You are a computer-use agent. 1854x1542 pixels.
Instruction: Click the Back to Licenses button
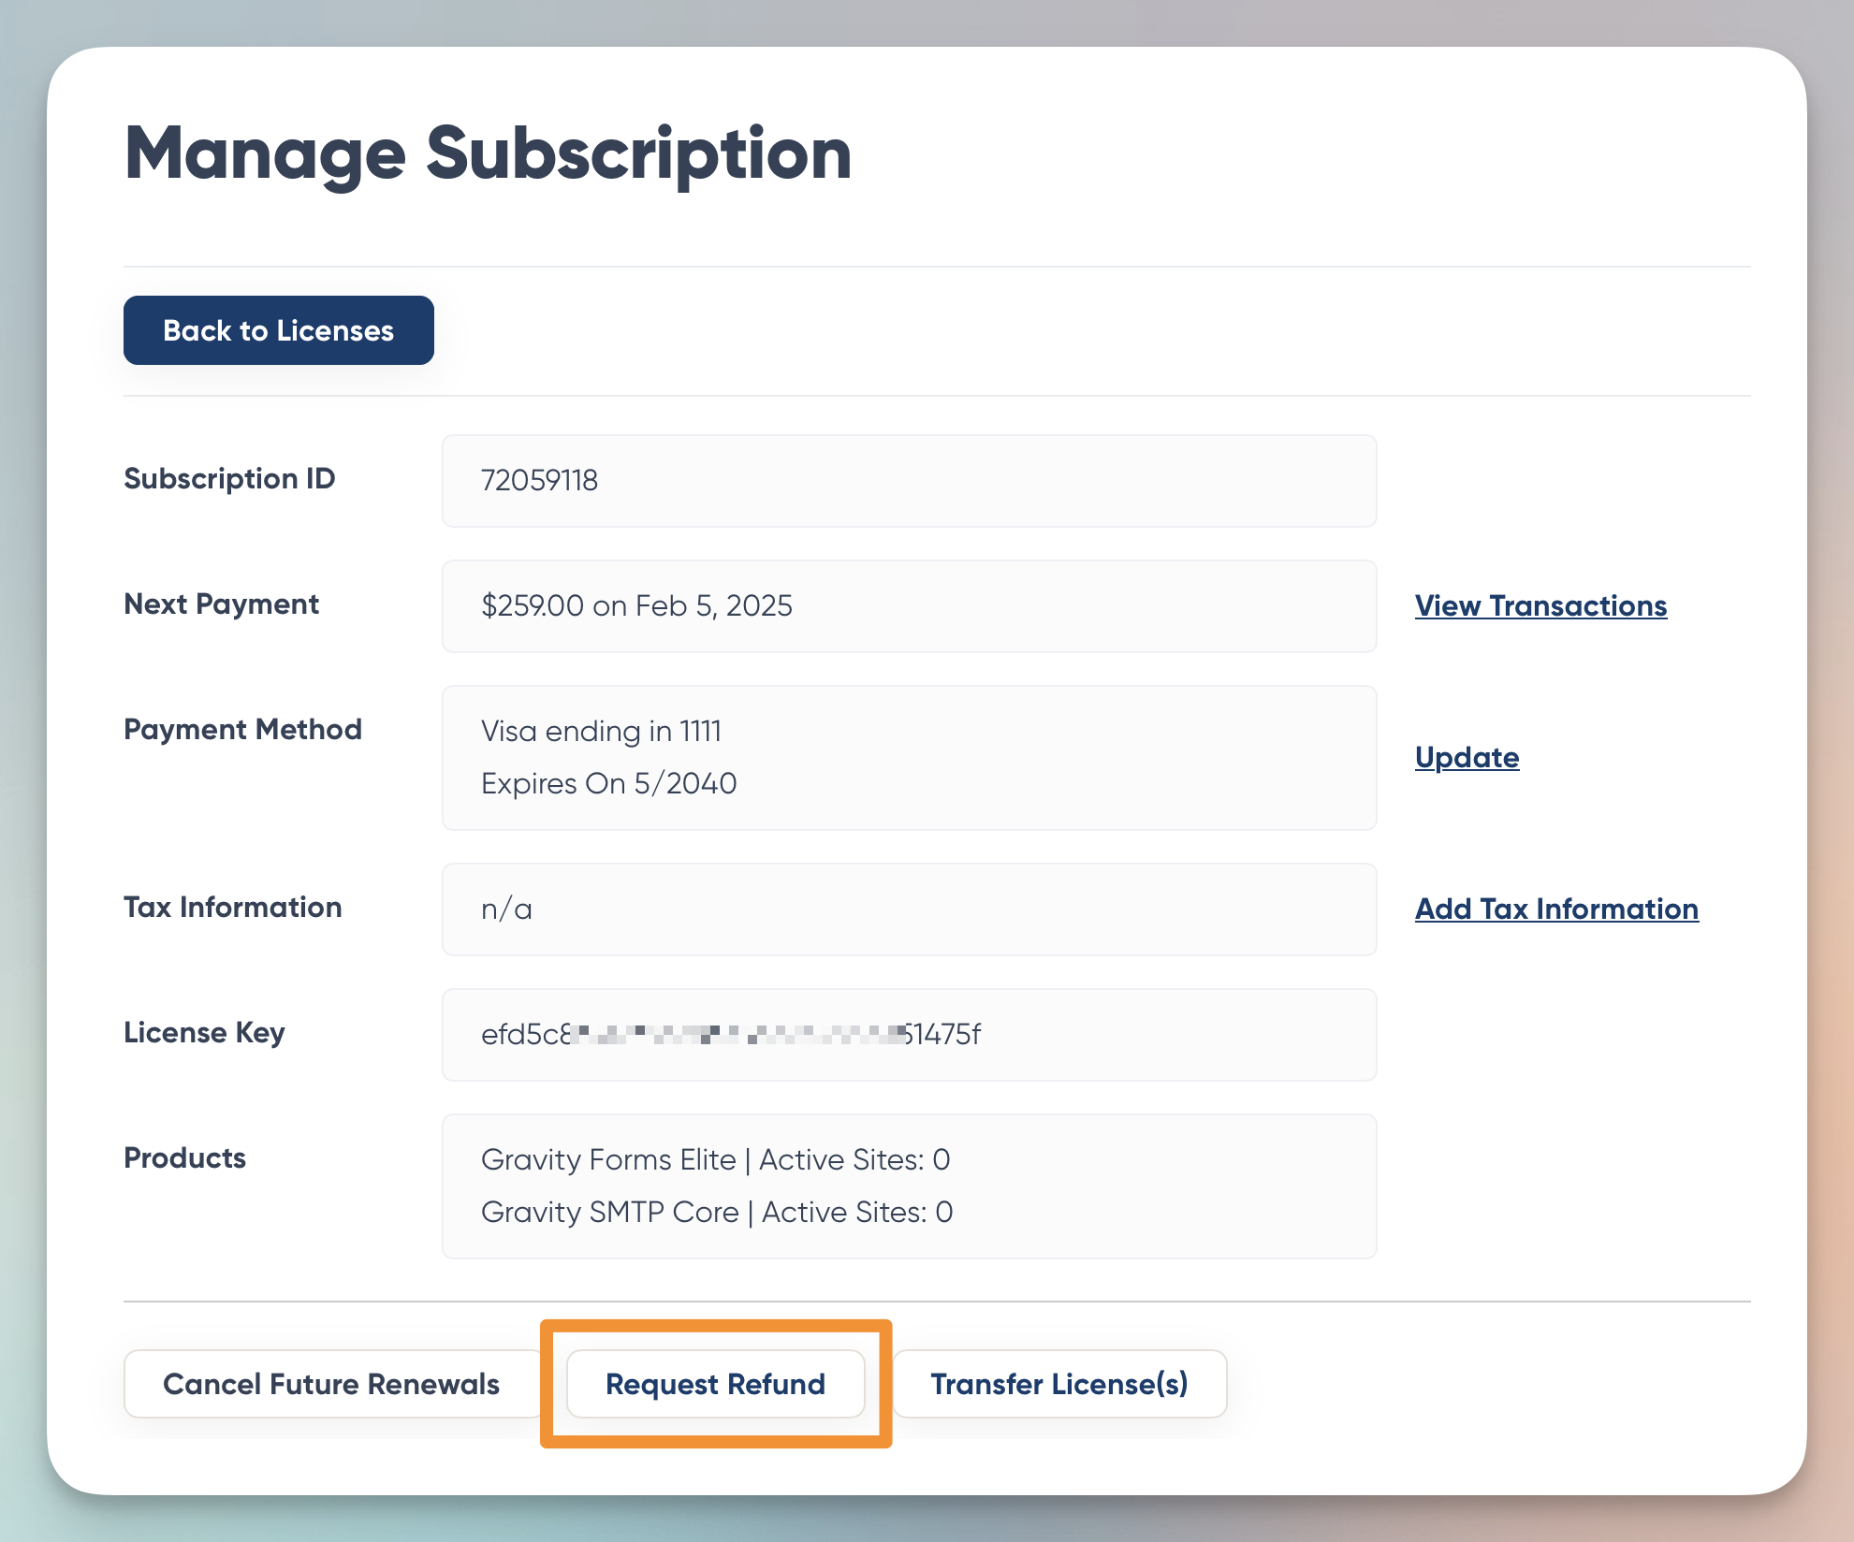coord(278,329)
